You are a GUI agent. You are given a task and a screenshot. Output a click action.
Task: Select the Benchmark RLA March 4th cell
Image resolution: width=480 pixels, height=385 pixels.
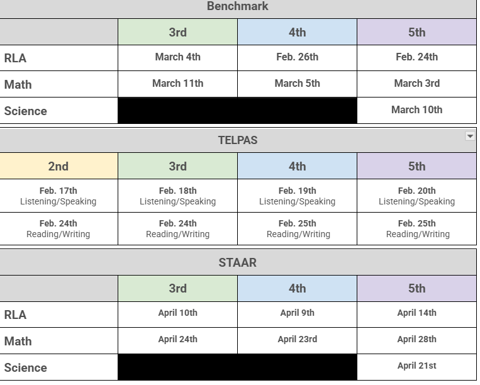click(x=177, y=57)
